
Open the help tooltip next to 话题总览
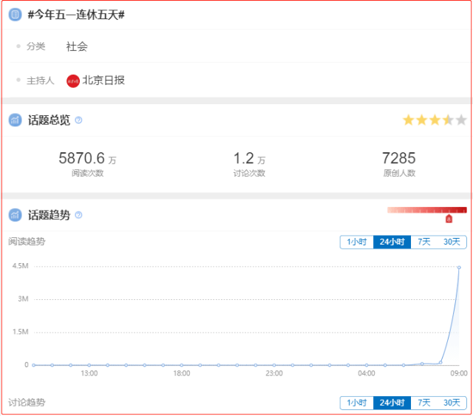78,120
